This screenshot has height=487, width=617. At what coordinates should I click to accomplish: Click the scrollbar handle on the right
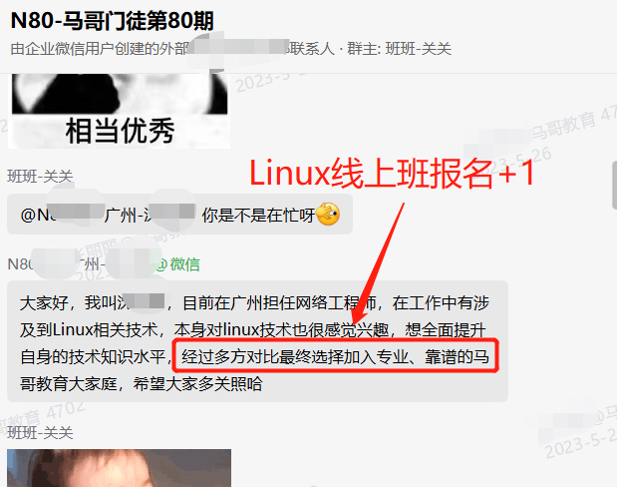[614, 186]
